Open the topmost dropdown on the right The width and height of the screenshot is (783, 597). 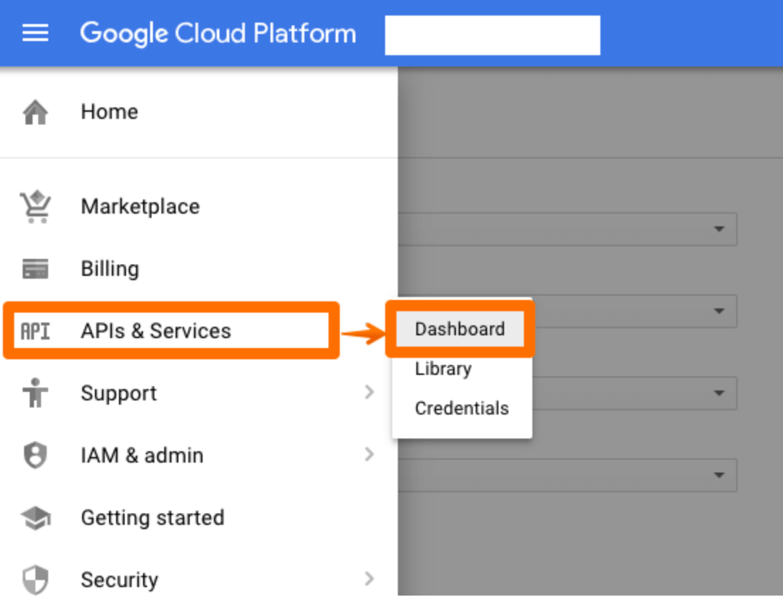pyautogui.click(x=719, y=229)
